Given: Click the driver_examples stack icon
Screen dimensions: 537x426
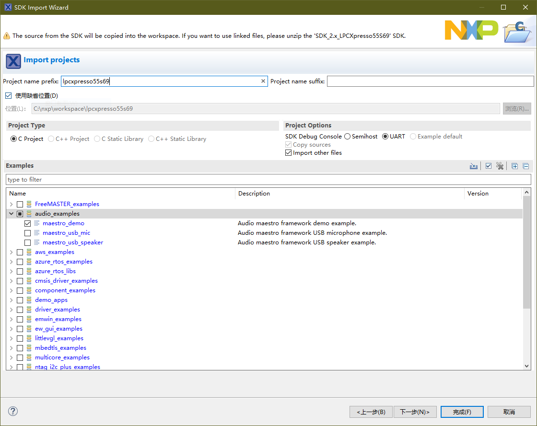Looking at the screenshot, I should coord(29,310).
